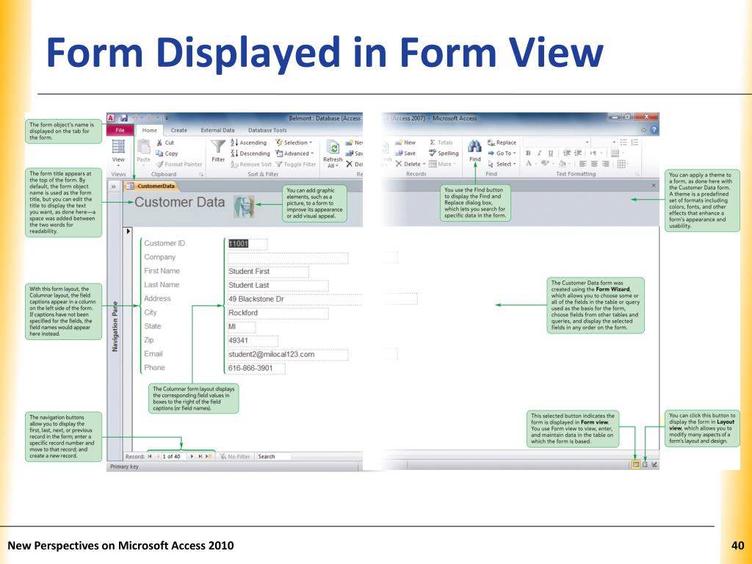This screenshot has height=564, width=752.
Task: Click the Email field value
Action: coord(288,355)
